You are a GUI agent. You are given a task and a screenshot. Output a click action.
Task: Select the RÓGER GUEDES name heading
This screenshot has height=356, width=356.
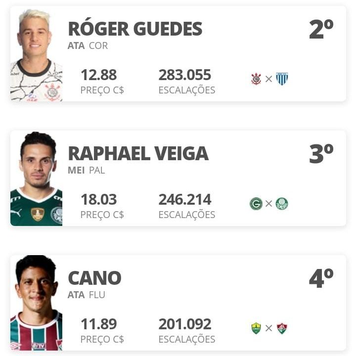point(135,28)
